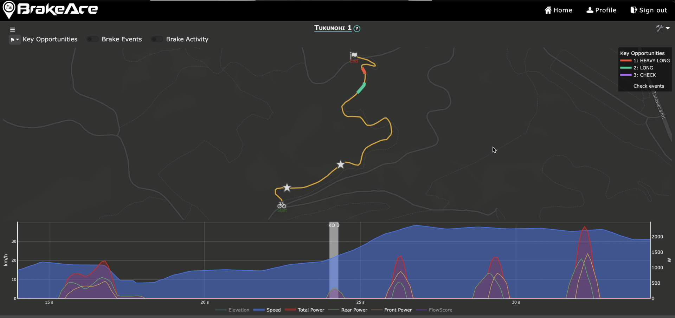Select the upper star marker on trail

point(340,164)
